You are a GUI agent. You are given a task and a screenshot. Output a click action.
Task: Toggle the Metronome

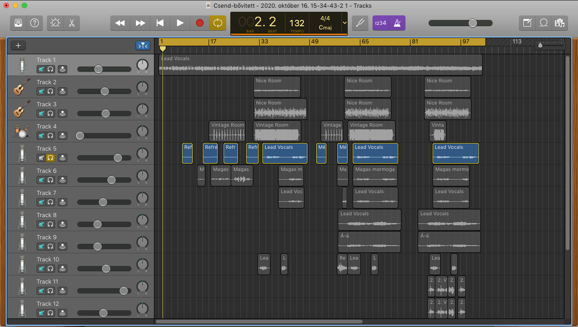click(397, 23)
